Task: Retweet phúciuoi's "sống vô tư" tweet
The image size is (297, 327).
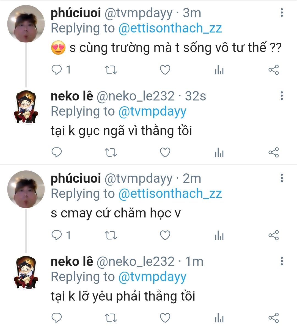Action: pos(111,70)
